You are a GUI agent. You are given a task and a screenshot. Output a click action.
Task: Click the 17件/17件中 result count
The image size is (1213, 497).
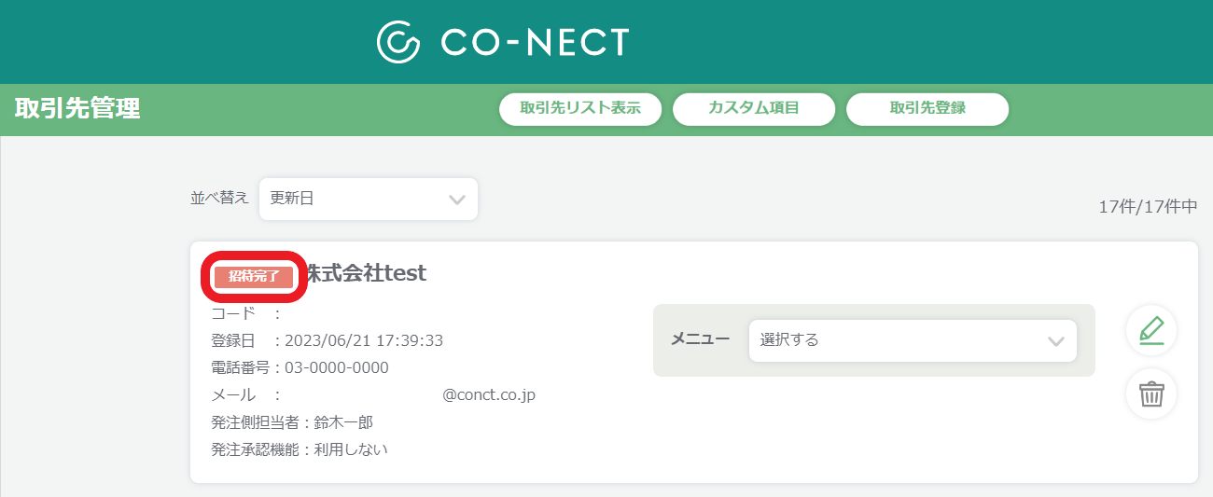[1148, 207]
